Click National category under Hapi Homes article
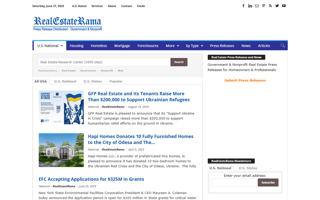This screenshot has width=320, height=200. 93,149
